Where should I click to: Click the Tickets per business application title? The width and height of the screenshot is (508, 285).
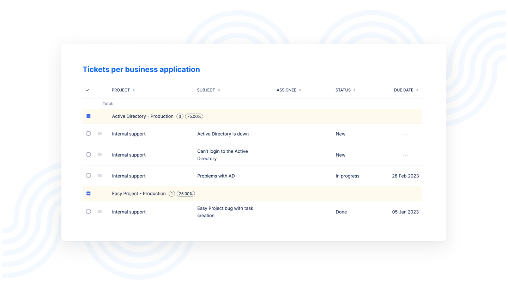point(141,69)
